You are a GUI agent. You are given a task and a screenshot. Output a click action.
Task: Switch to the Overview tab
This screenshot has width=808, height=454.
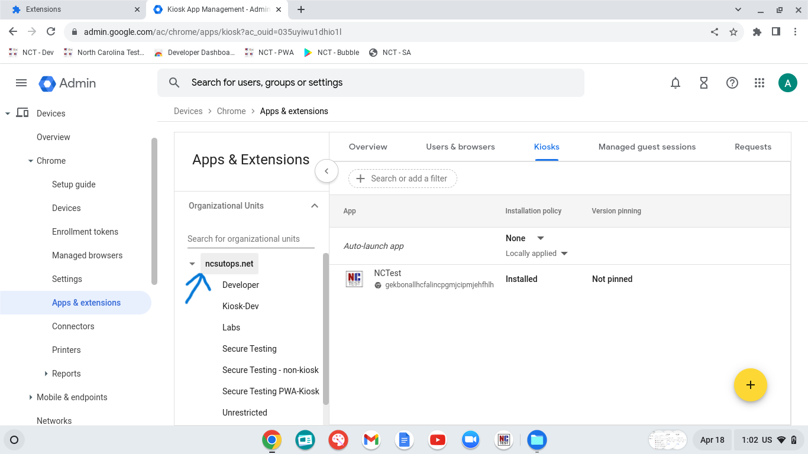[x=368, y=147]
